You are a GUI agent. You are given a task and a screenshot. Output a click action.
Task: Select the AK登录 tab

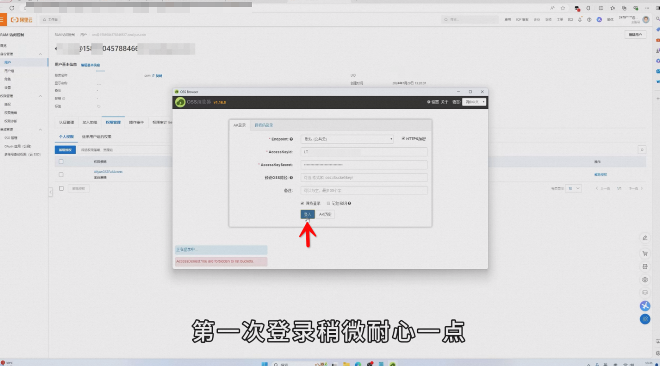[x=239, y=125]
